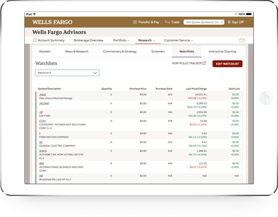Click the battery indicator icon
The width and height of the screenshot is (278, 217).
click(249, 14)
